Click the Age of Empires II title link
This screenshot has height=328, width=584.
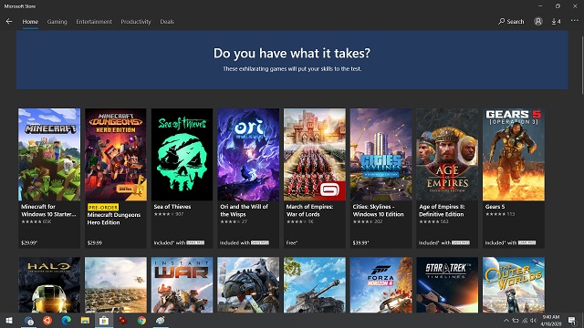click(x=442, y=210)
